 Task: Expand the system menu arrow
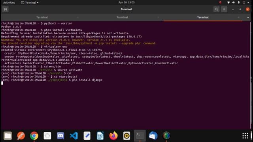[248, 3]
